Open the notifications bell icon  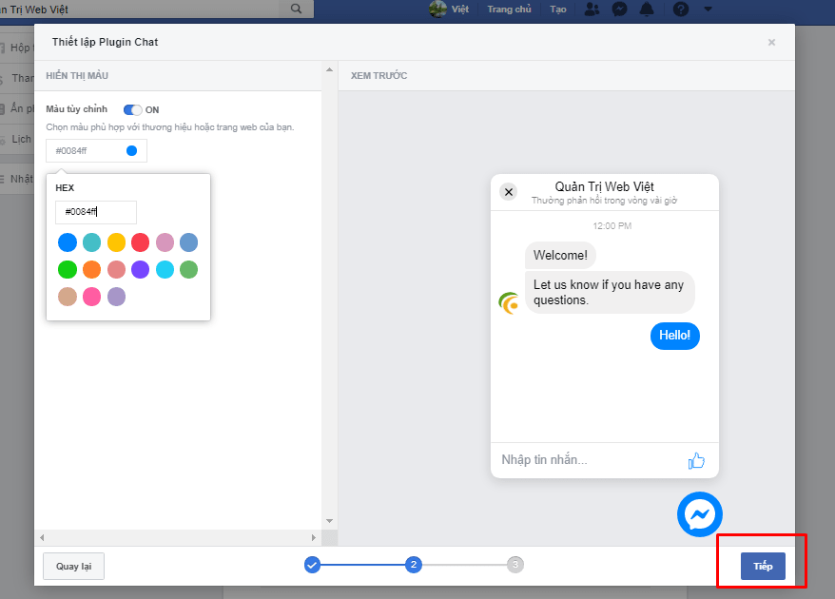[647, 10]
